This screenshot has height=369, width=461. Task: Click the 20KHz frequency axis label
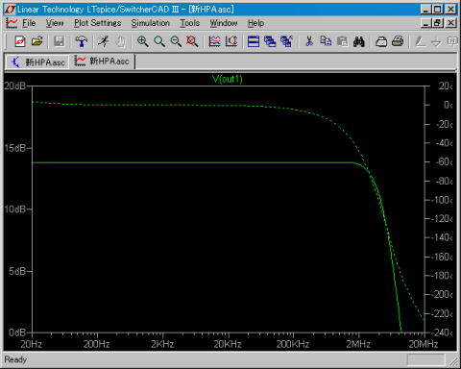coord(228,344)
